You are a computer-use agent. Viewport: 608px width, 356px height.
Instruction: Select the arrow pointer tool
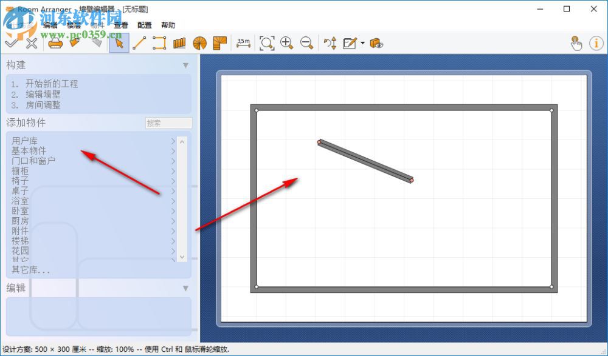(x=119, y=43)
